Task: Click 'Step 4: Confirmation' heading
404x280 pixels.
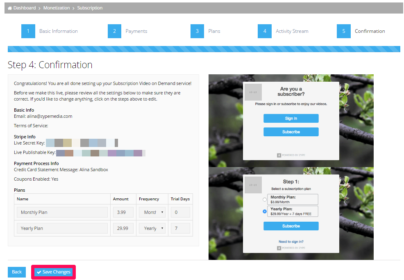Action: coord(50,65)
